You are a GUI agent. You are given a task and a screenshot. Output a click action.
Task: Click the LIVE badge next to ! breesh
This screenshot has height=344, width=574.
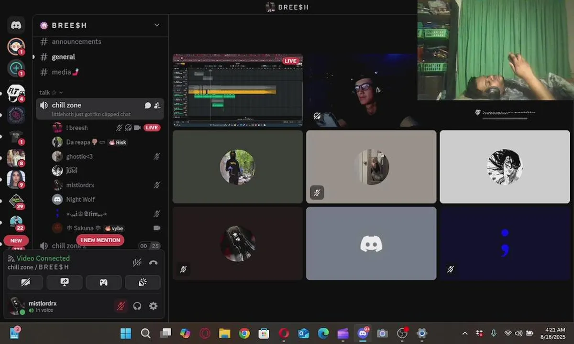152,128
